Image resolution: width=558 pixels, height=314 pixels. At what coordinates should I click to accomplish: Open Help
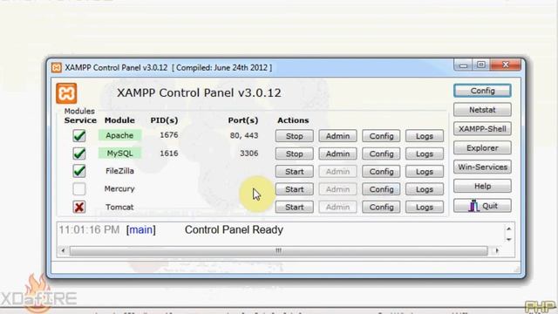[482, 186]
